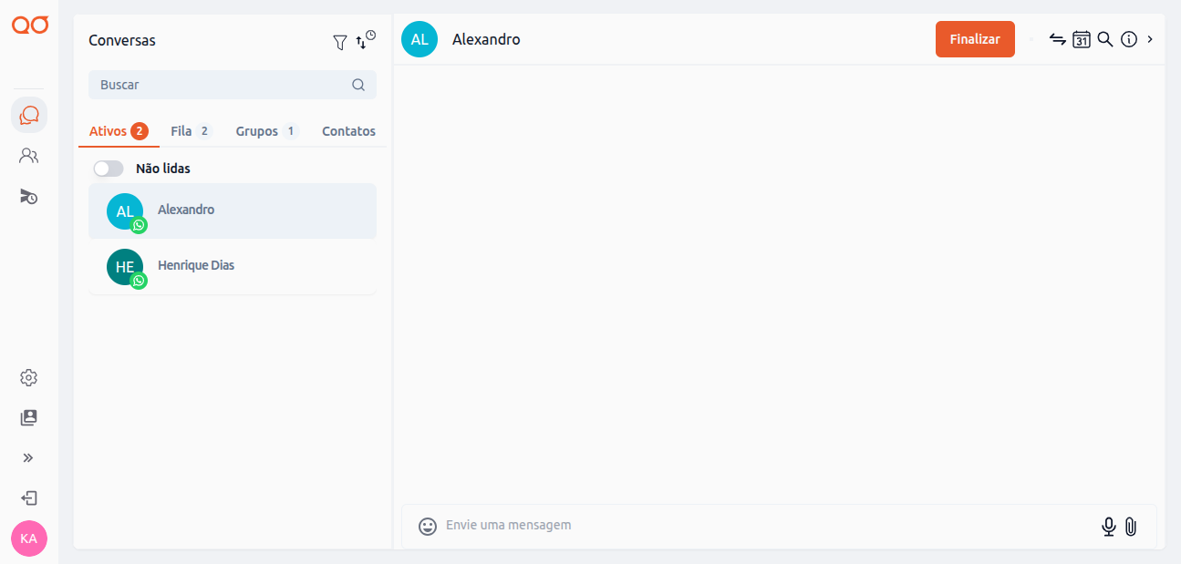Toggle the Não lidas switch
1181x564 pixels.
point(109,169)
